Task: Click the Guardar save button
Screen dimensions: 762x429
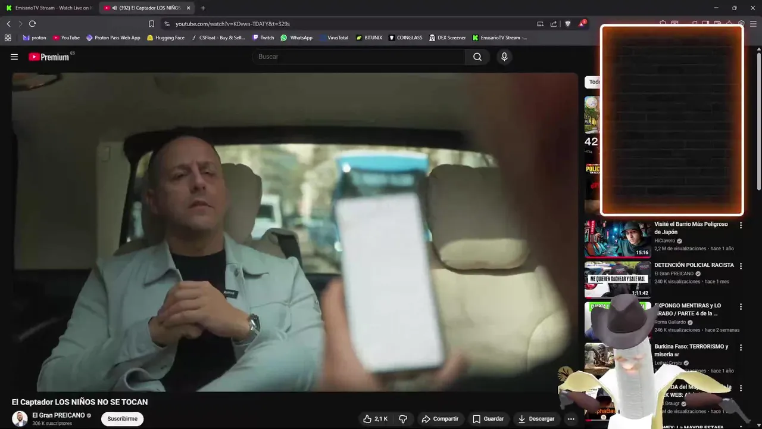Action: click(x=488, y=419)
